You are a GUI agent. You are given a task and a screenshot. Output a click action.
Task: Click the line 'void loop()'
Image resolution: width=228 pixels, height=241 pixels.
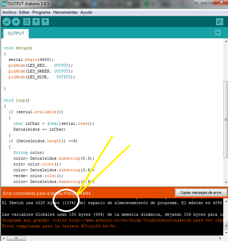pyautogui.click(x=17, y=101)
